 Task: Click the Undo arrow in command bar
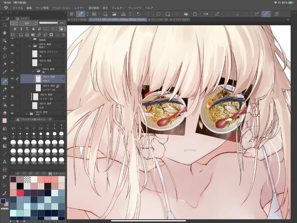(x=138, y=14)
